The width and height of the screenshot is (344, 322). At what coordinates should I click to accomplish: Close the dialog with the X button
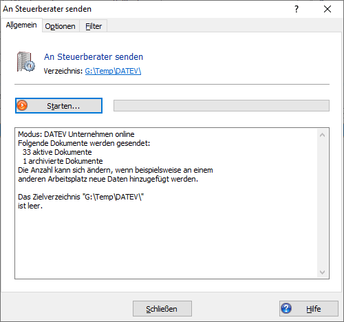(x=327, y=9)
